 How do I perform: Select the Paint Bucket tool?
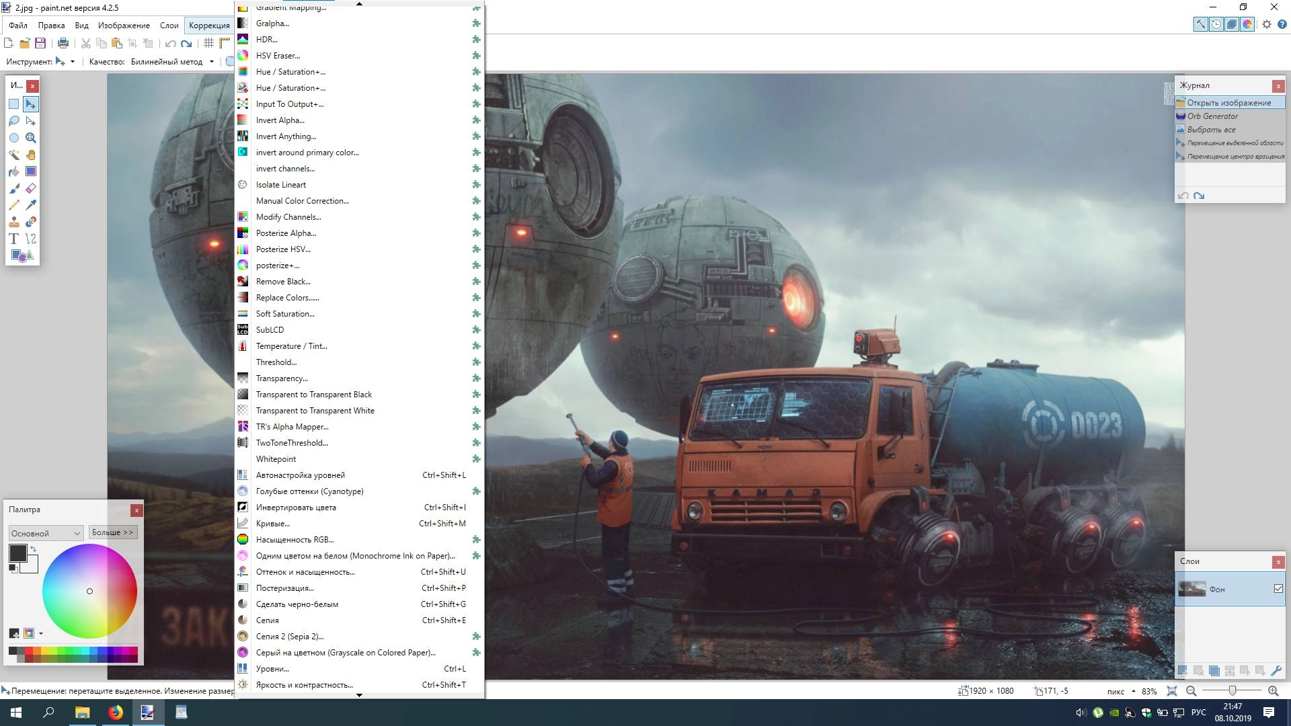click(x=14, y=171)
